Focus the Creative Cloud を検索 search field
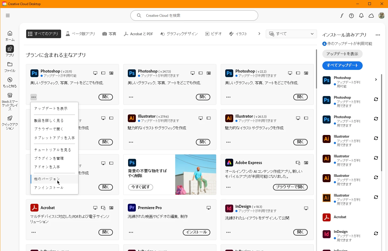The width and height of the screenshot is (388, 251). point(194,15)
